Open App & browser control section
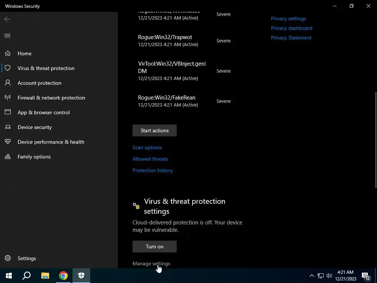Screen dimensions: 377x283 tap(43, 112)
